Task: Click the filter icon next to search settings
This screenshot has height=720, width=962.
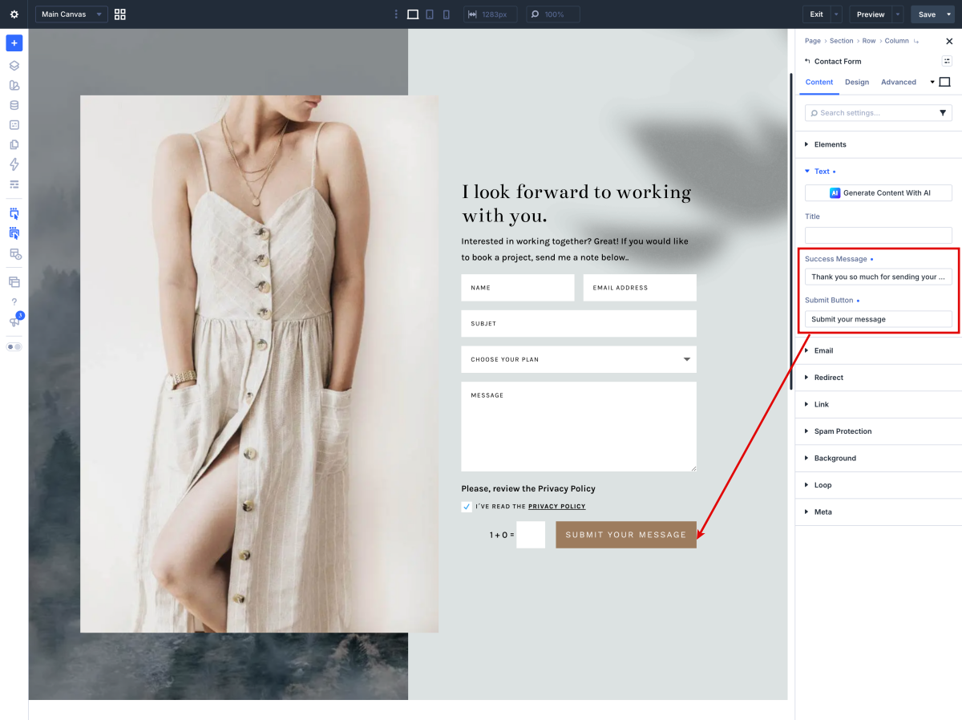Action: [x=943, y=113]
